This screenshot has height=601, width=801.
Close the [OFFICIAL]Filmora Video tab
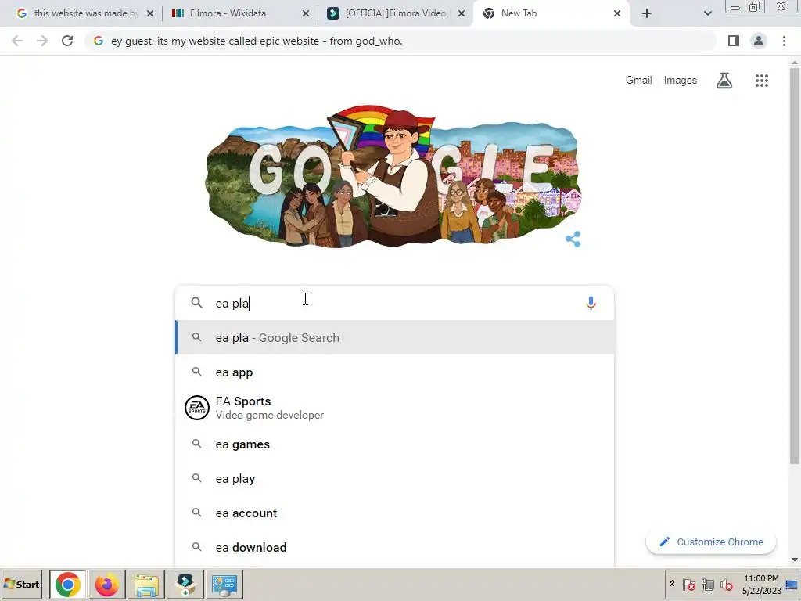coord(462,13)
